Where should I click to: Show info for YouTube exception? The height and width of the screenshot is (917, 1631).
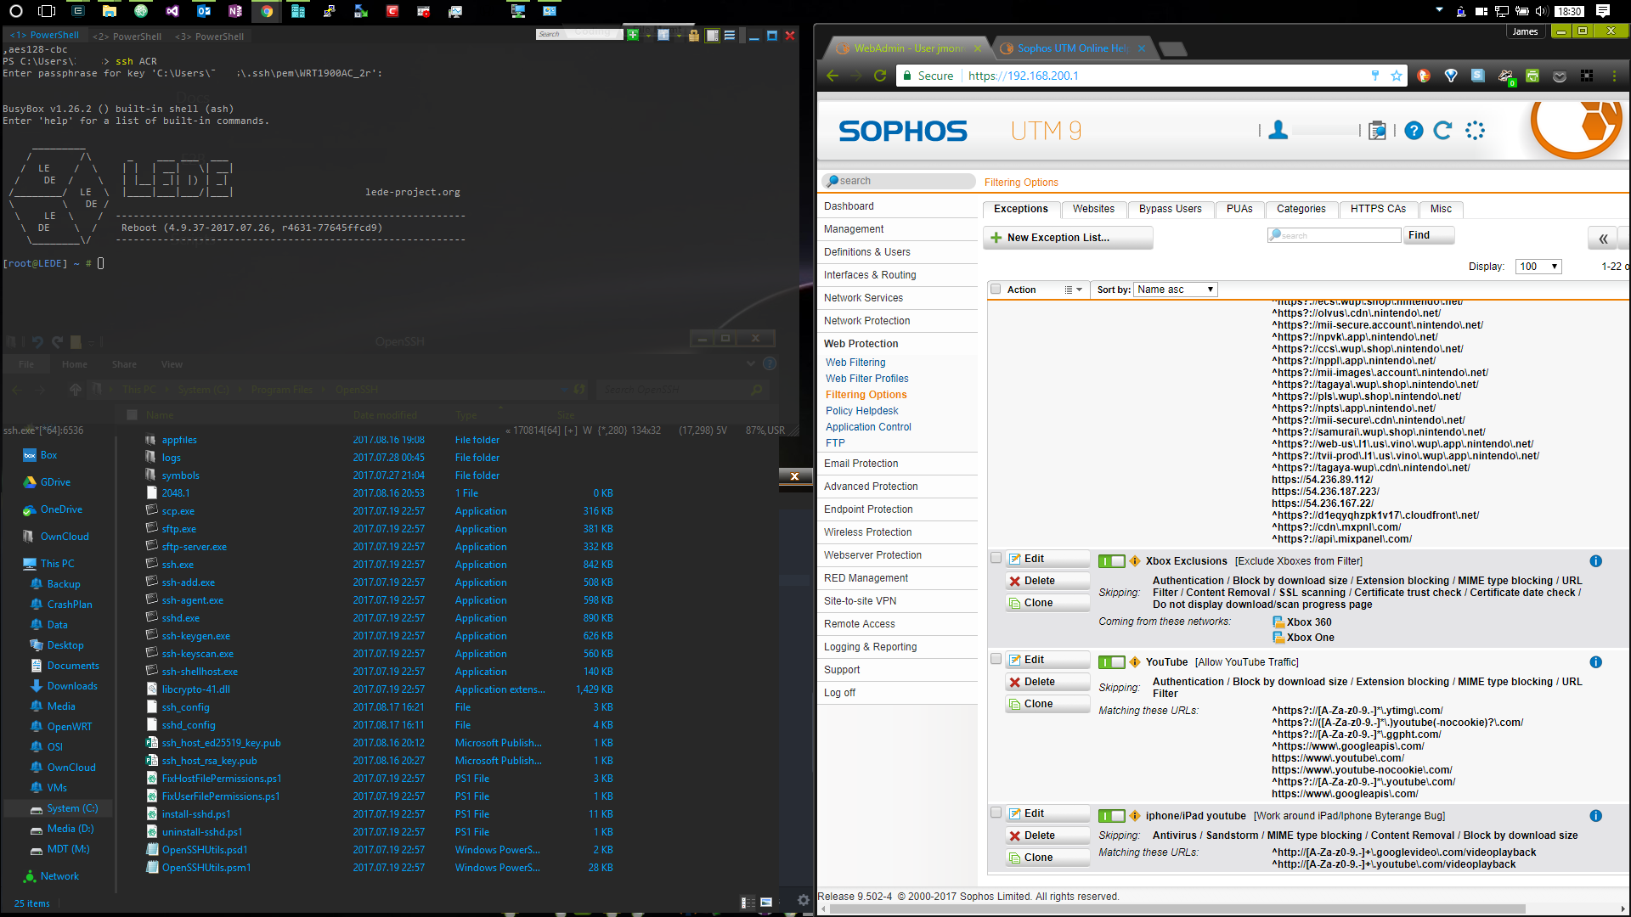point(1595,662)
